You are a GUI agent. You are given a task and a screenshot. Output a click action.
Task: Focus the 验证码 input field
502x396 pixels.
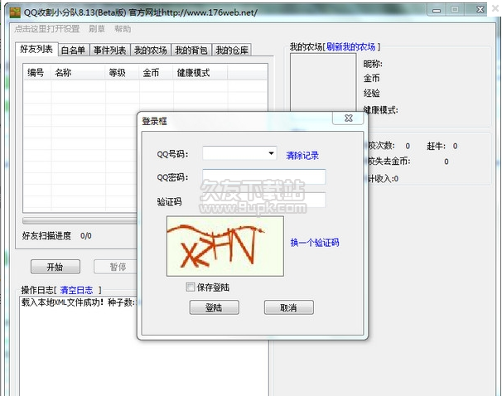pos(264,200)
